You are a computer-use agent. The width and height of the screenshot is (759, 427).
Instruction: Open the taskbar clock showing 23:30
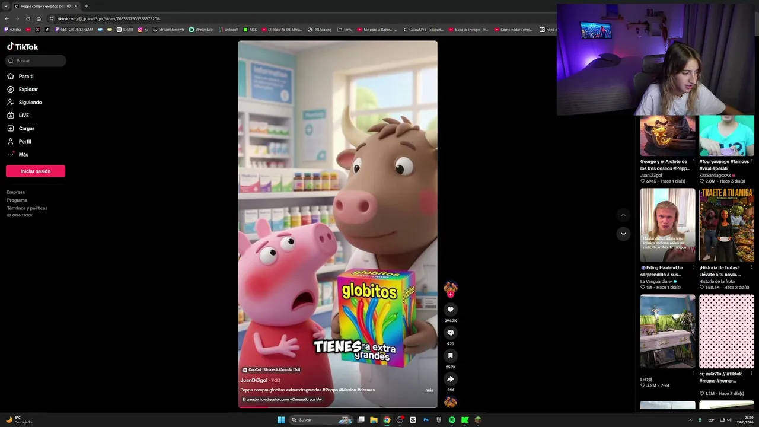click(745, 420)
